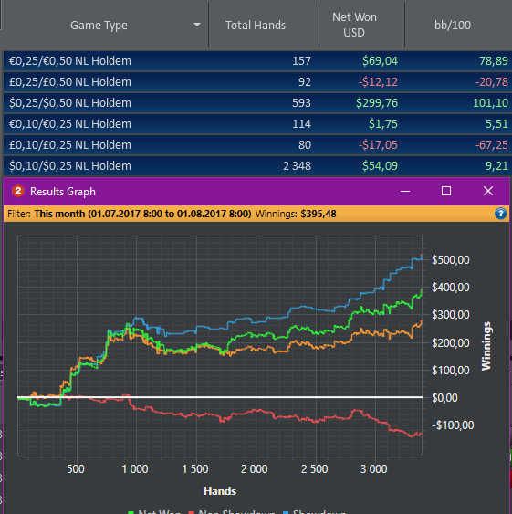Image resolution: width=512 pixels, height=514 pixels.
Task: Click the 593 total hands cell
Action: click(301, 103)
